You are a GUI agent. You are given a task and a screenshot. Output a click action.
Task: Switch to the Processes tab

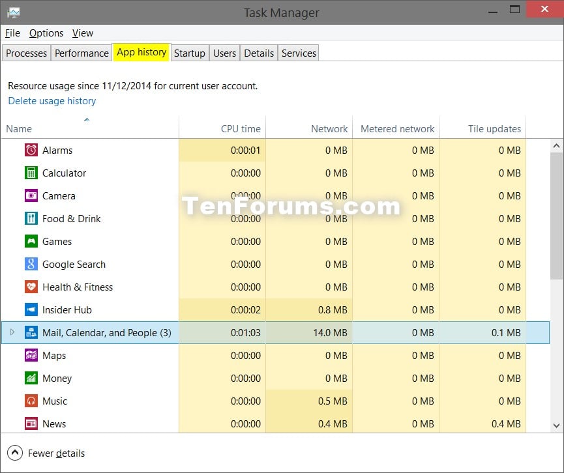tap(26, 53)
